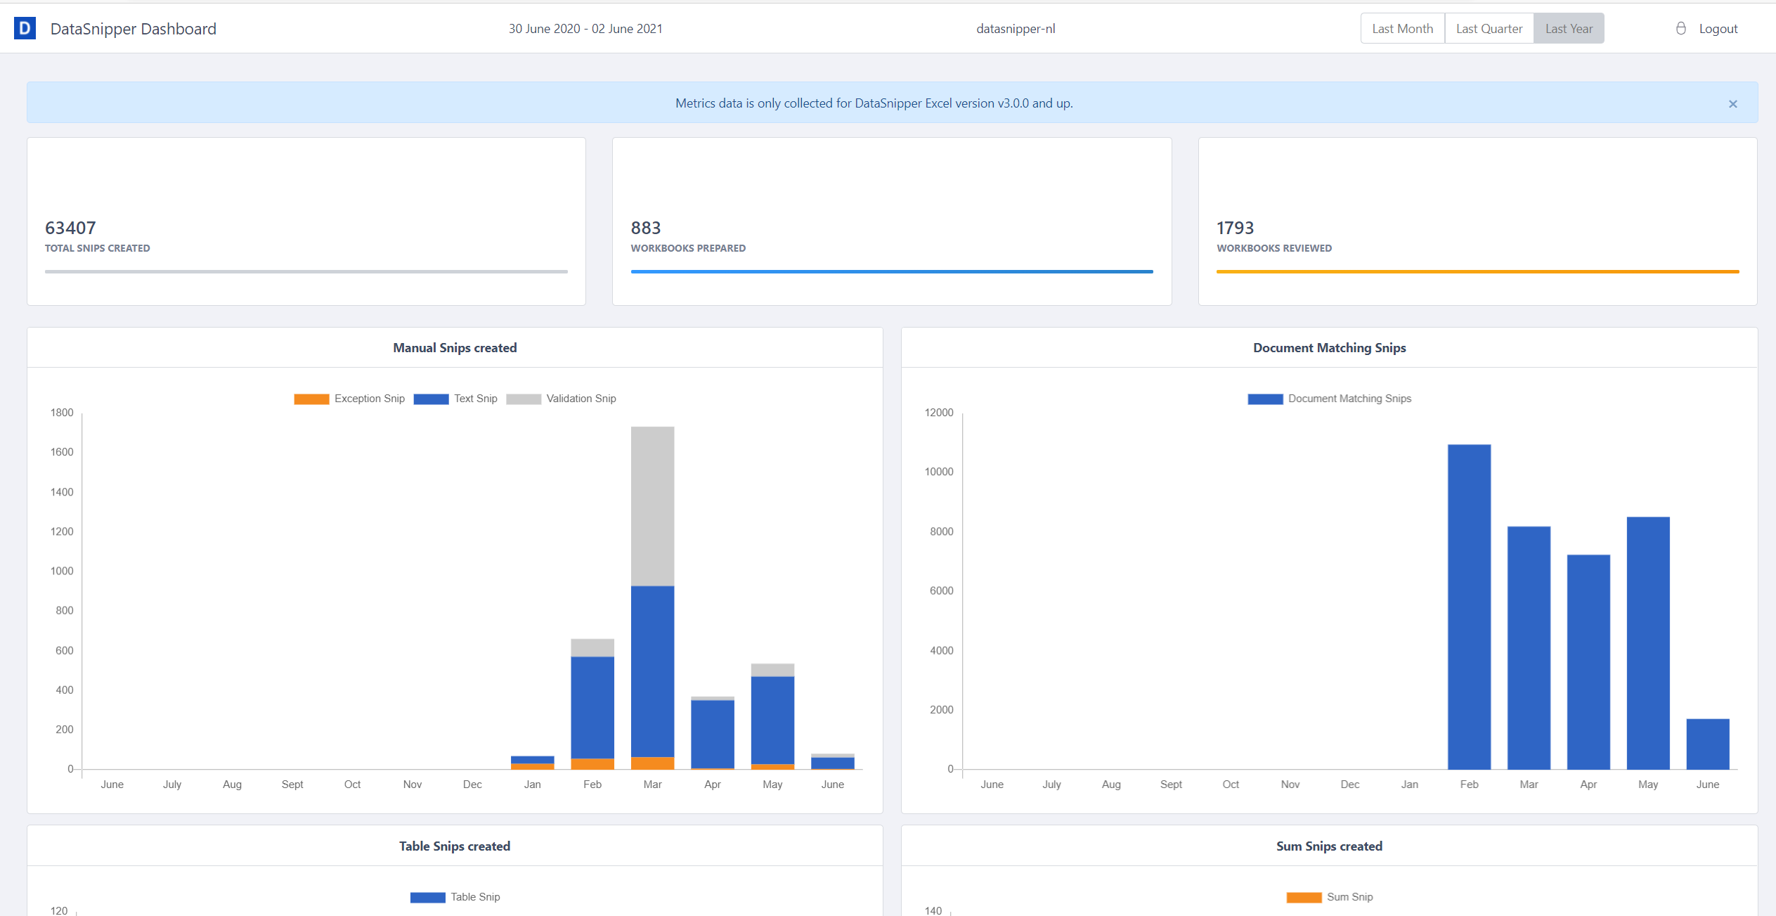Toggle the Text Snip legend indicator
The width and height of the screenshot is (1776, 916).
[457, 399]
